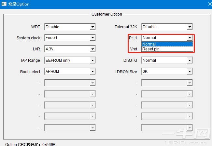The width and height of the screenshot is (212, 146).
Task: Expand the LDROM Size dropdown
Action: tap(190, 72)
